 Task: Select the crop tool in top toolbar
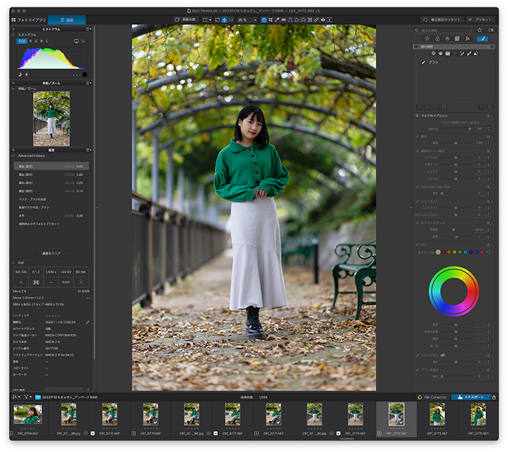coord(271,20)
